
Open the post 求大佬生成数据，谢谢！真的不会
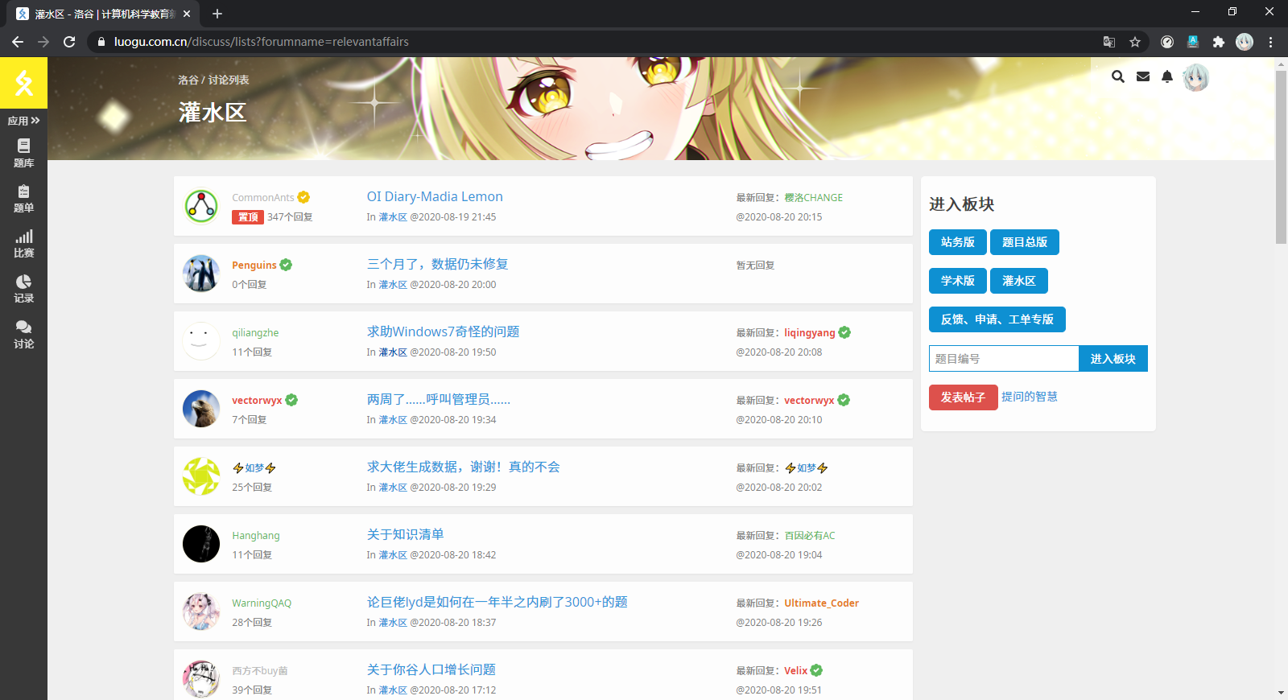pyautogui.click(x=464, y=467)
